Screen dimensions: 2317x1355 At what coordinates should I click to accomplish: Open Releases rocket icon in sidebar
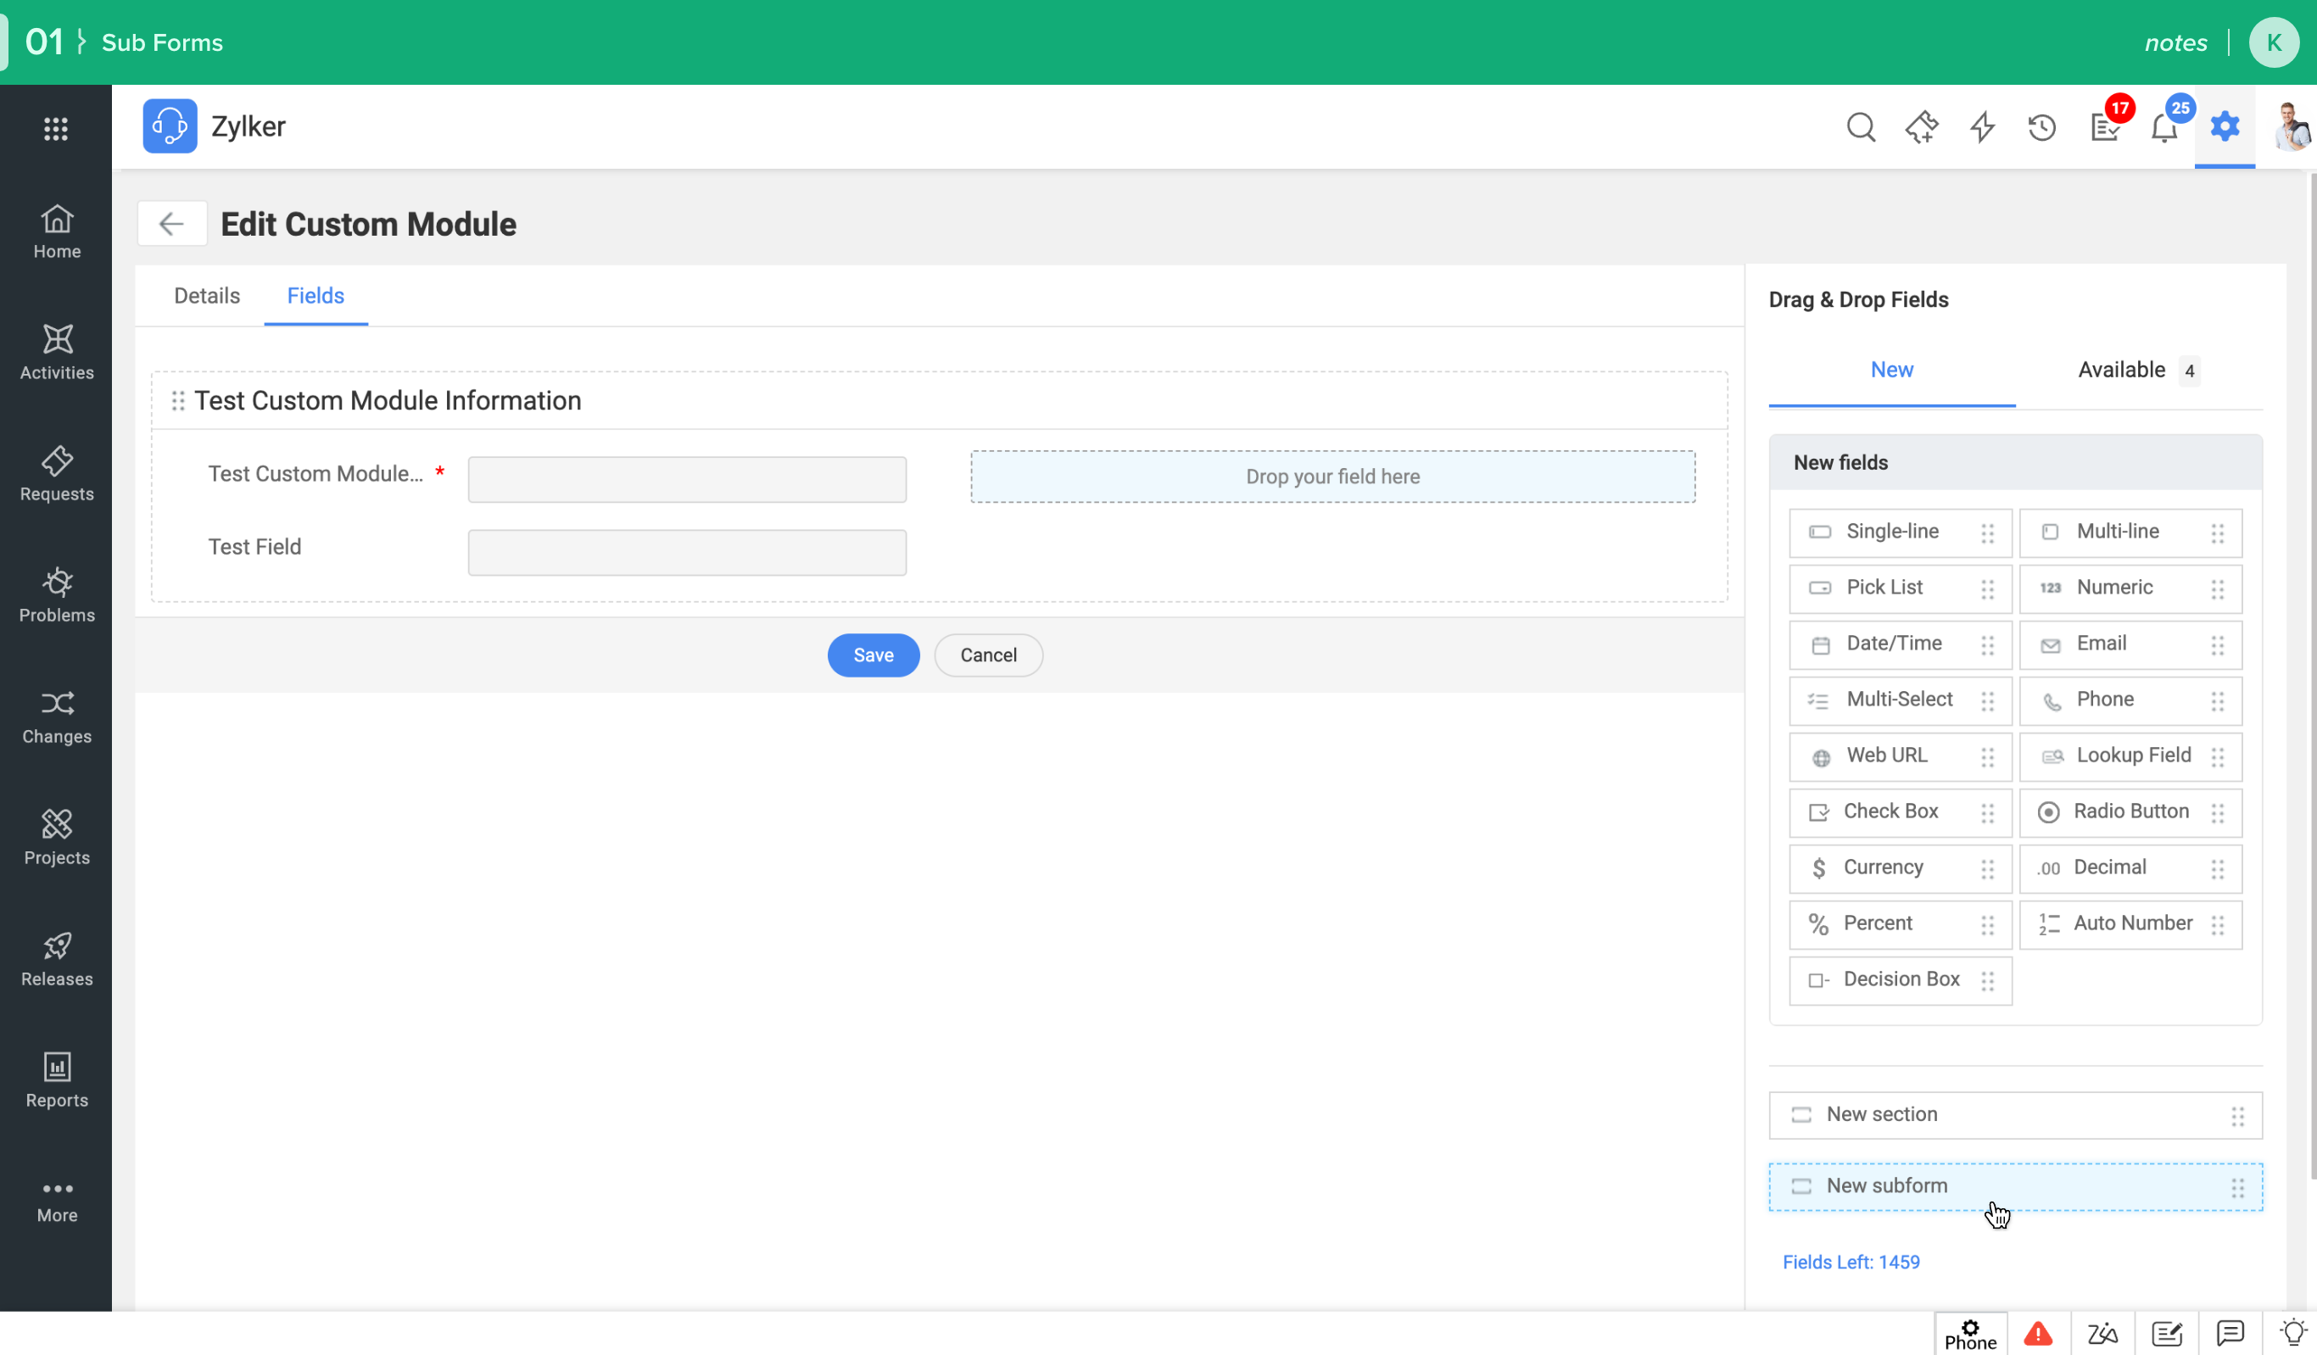click(x=57, y=959)
